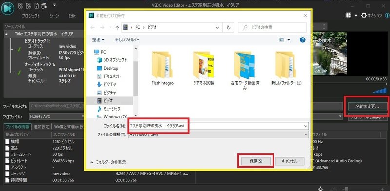Screen dimensions: 390x191
Task: Change the view mode icon
Action: (x=281, y=40)
